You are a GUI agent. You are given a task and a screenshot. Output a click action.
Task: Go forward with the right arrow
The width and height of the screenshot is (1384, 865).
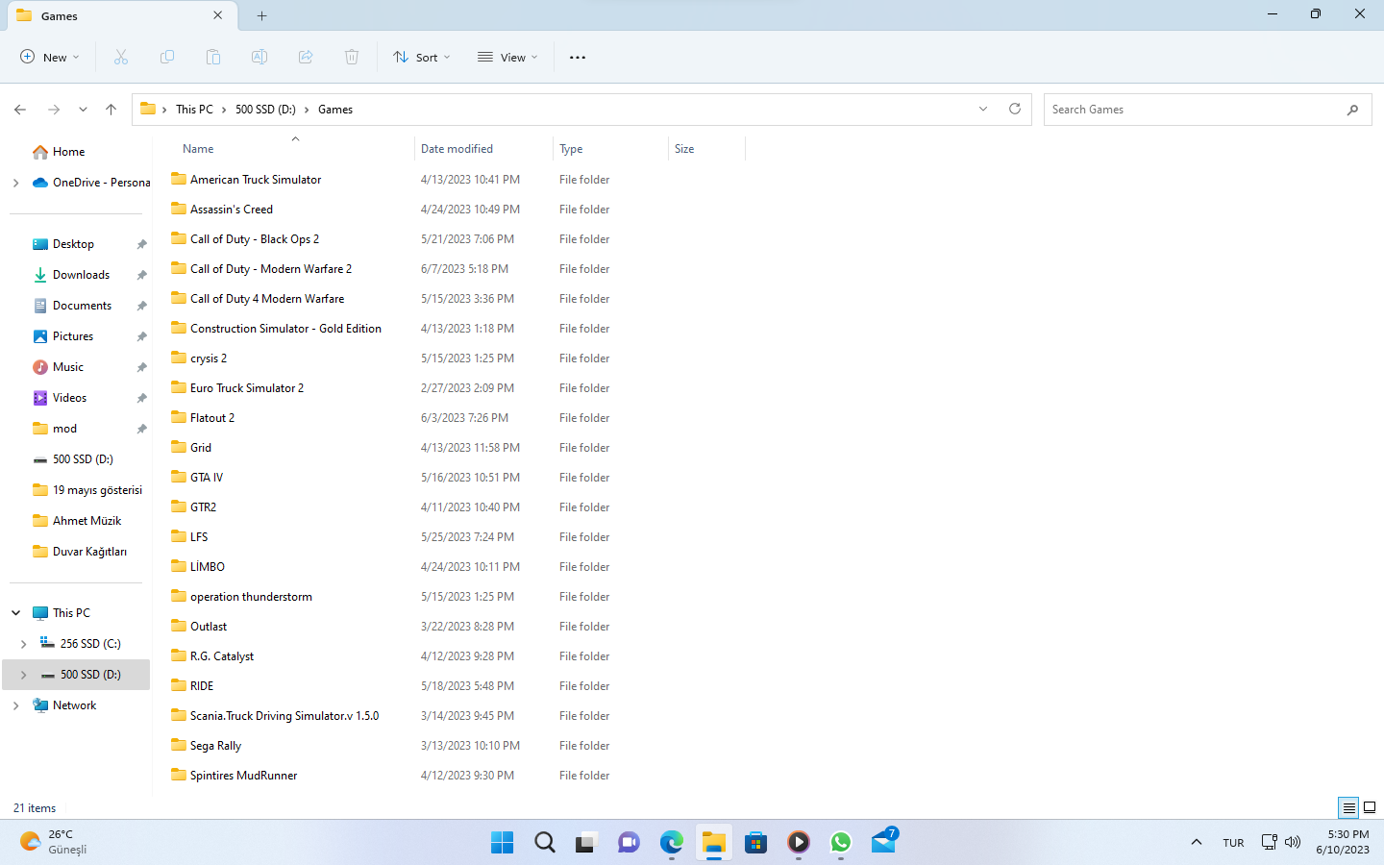pos(54,110)
